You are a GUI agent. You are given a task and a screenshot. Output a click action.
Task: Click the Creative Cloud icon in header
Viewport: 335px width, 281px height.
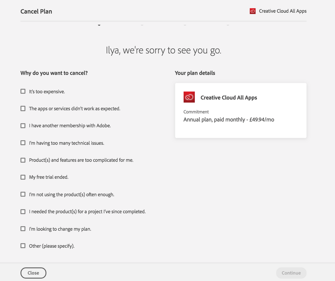[253, 11]
